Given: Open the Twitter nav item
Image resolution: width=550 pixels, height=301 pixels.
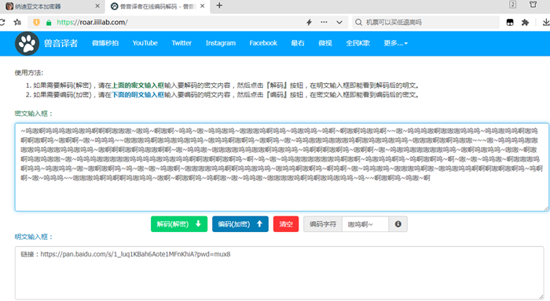Looking at the screenshot, I should click(x=181, y=43).
